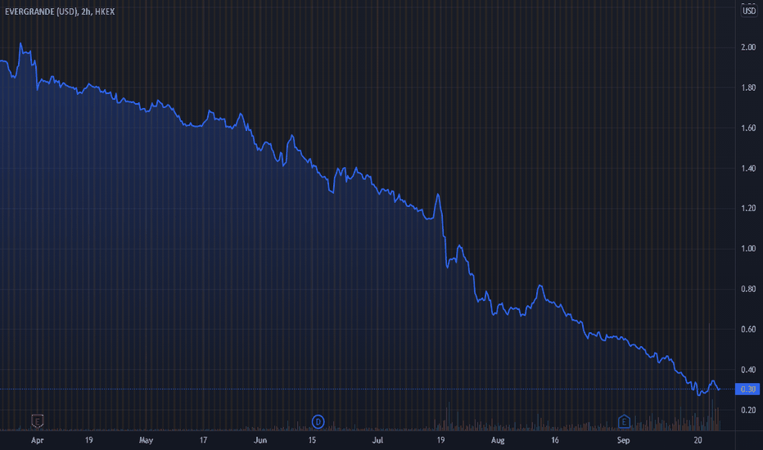Click the 1.60 price axis label
The image size is (763, 450).
748,128
